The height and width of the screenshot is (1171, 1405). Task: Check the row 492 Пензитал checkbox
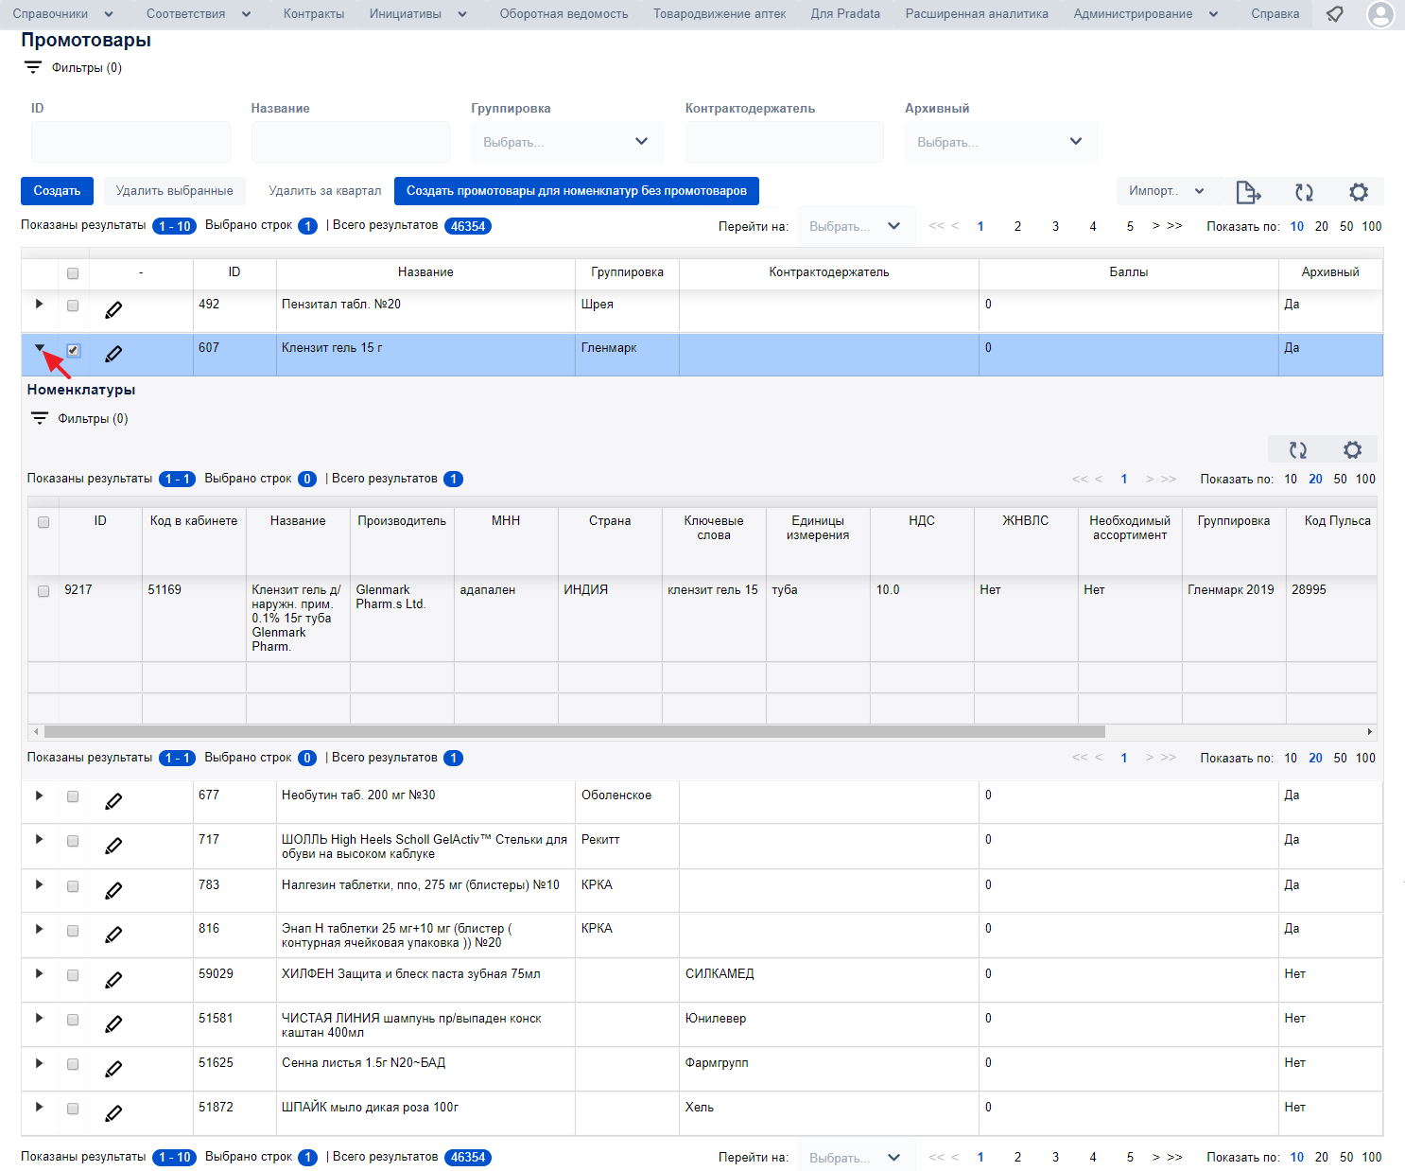click(x=73, y=306)
